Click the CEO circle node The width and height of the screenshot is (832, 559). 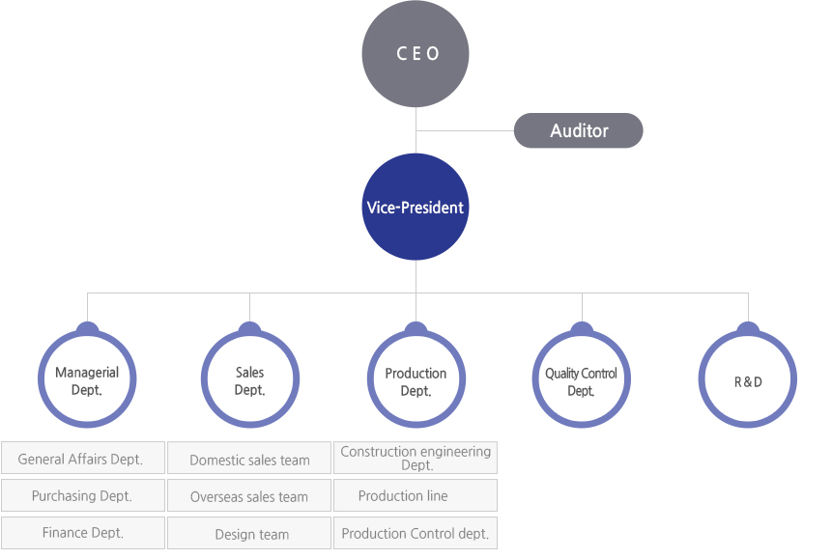point(416,53)
